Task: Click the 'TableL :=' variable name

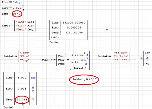Action: coord(9,56)
